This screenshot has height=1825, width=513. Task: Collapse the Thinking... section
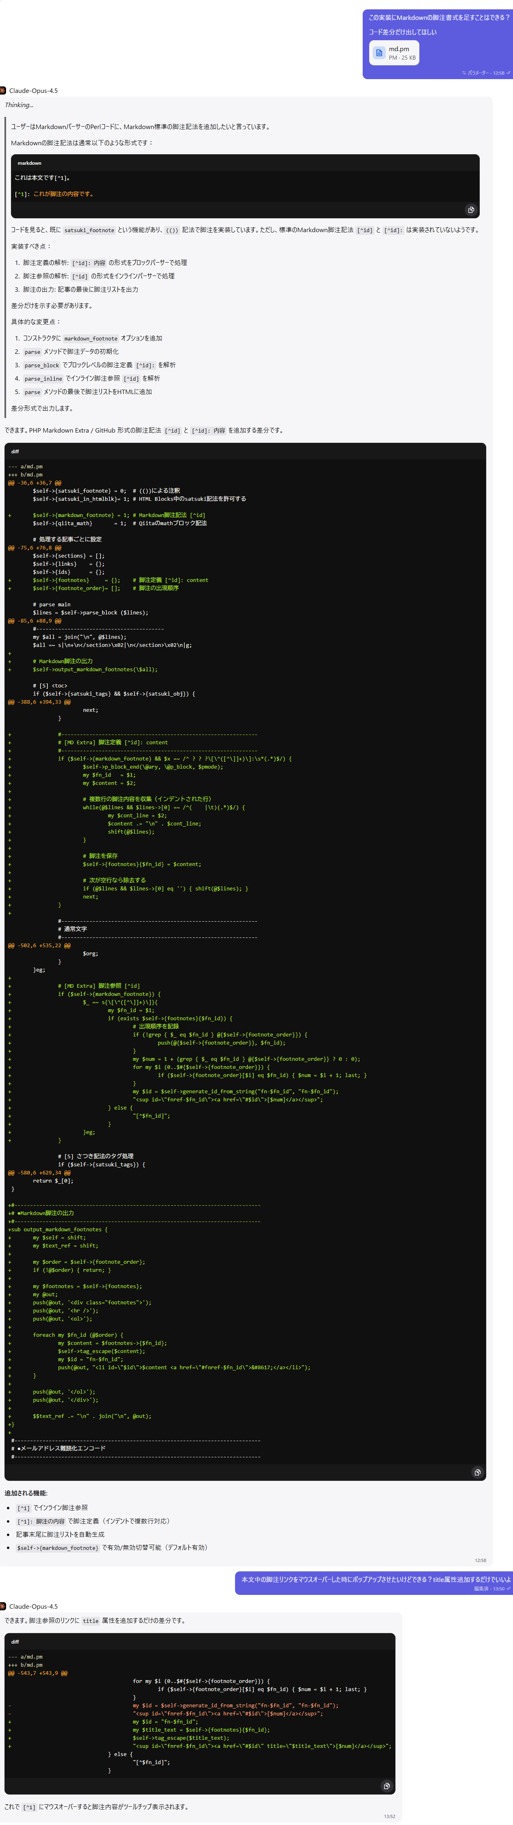pos(19,105)
